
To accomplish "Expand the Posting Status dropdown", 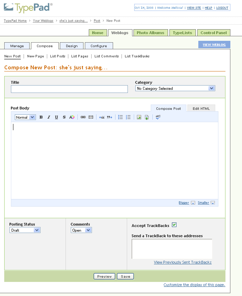I will pyautogui.click(x=25, y=230).
